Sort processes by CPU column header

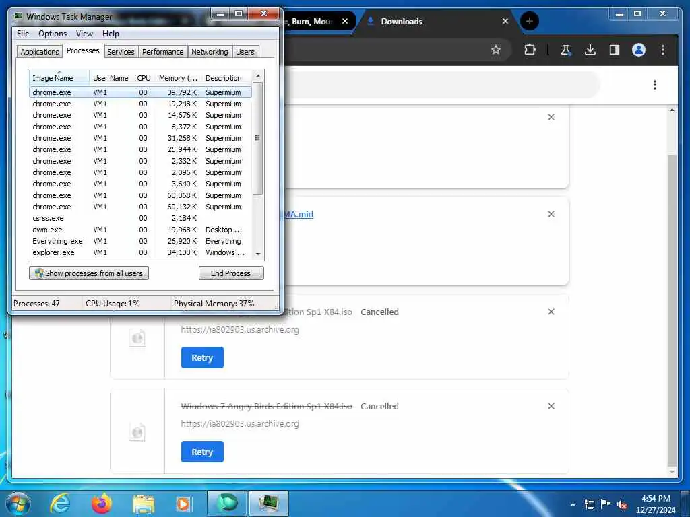144,78
